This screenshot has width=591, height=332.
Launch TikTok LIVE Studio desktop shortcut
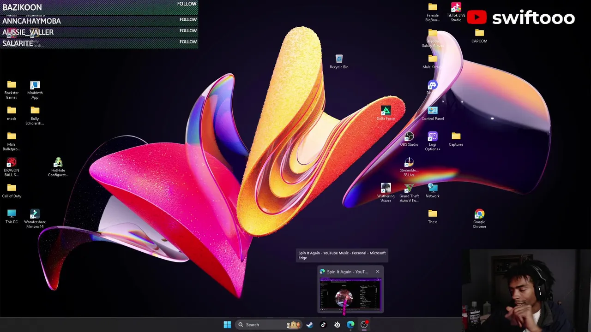(456, 12)
